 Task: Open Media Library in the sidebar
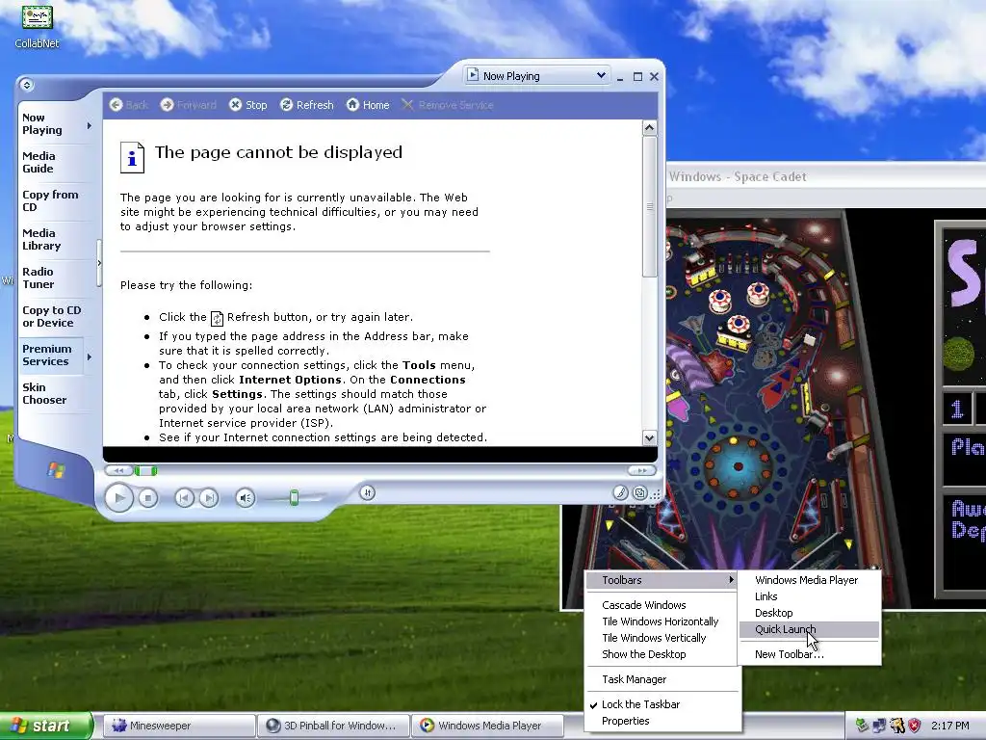coord(41,239)
